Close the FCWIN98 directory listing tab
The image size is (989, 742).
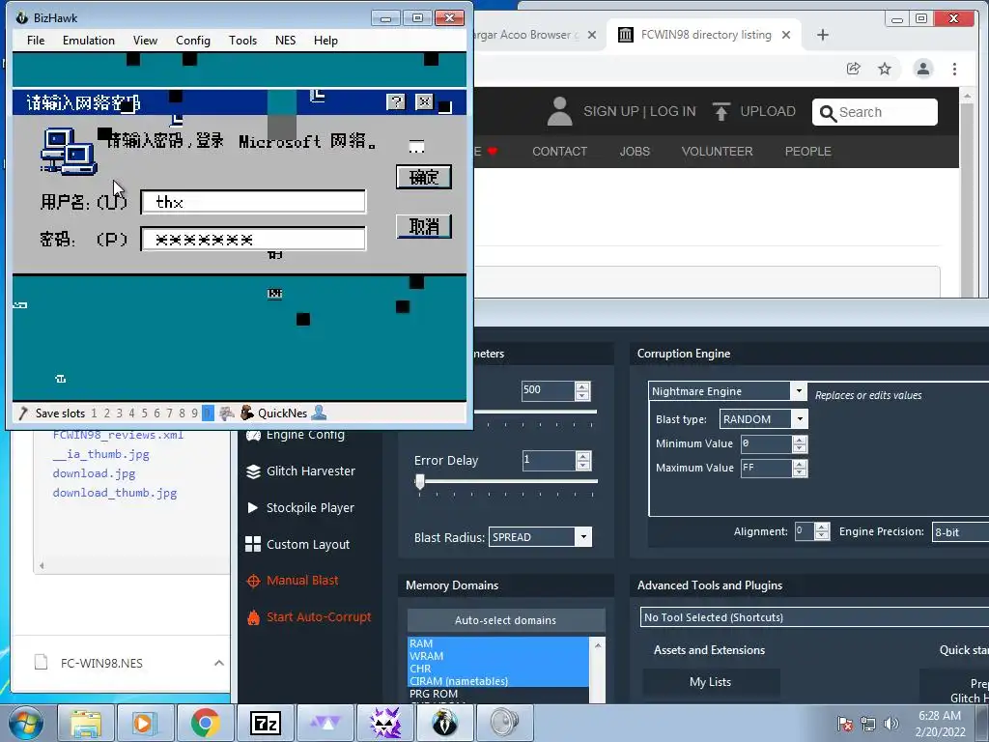coord(786,35)
